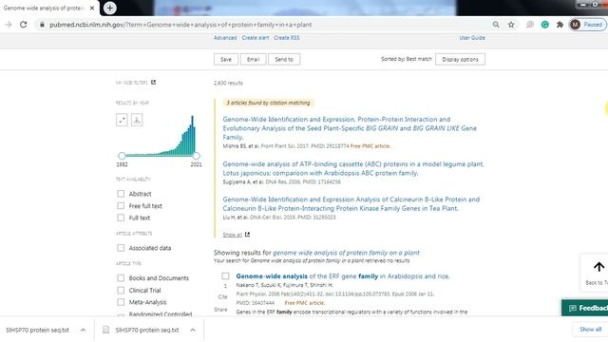Click Free PMC article label for Mishra paper

[x=370, y=146]
